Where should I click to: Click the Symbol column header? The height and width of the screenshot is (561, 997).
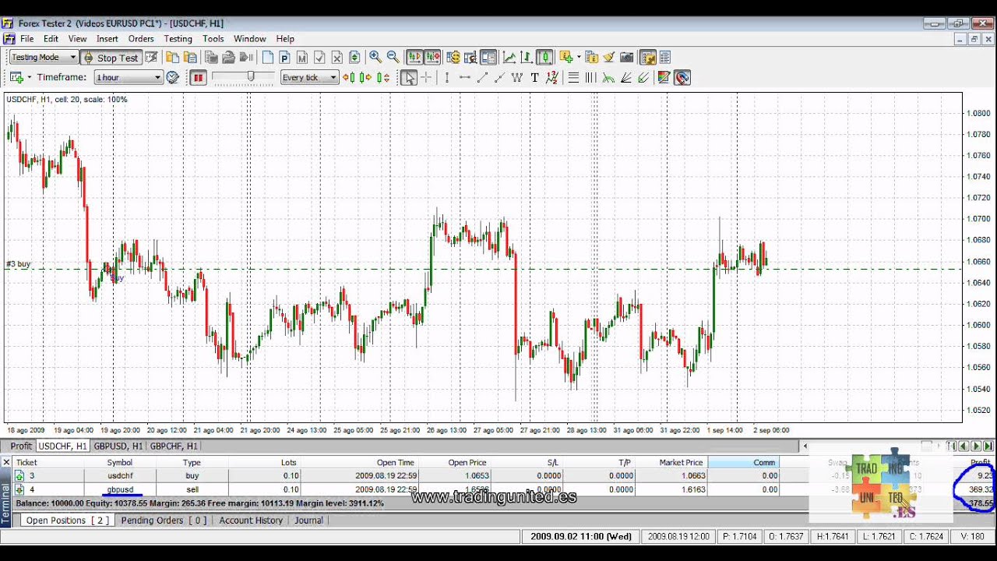(120, 462)
